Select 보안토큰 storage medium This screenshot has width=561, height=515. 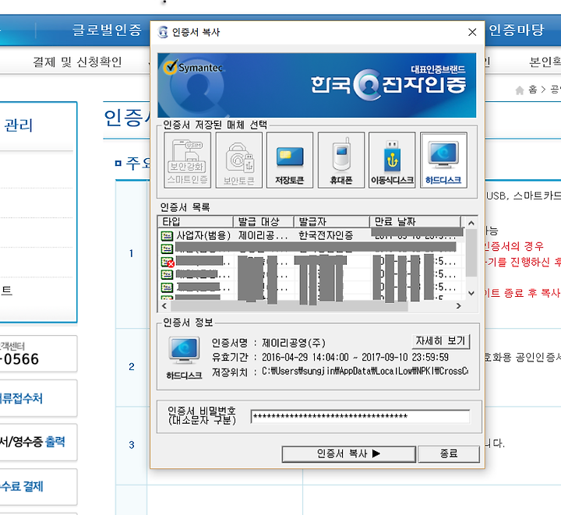pos(238,160)
